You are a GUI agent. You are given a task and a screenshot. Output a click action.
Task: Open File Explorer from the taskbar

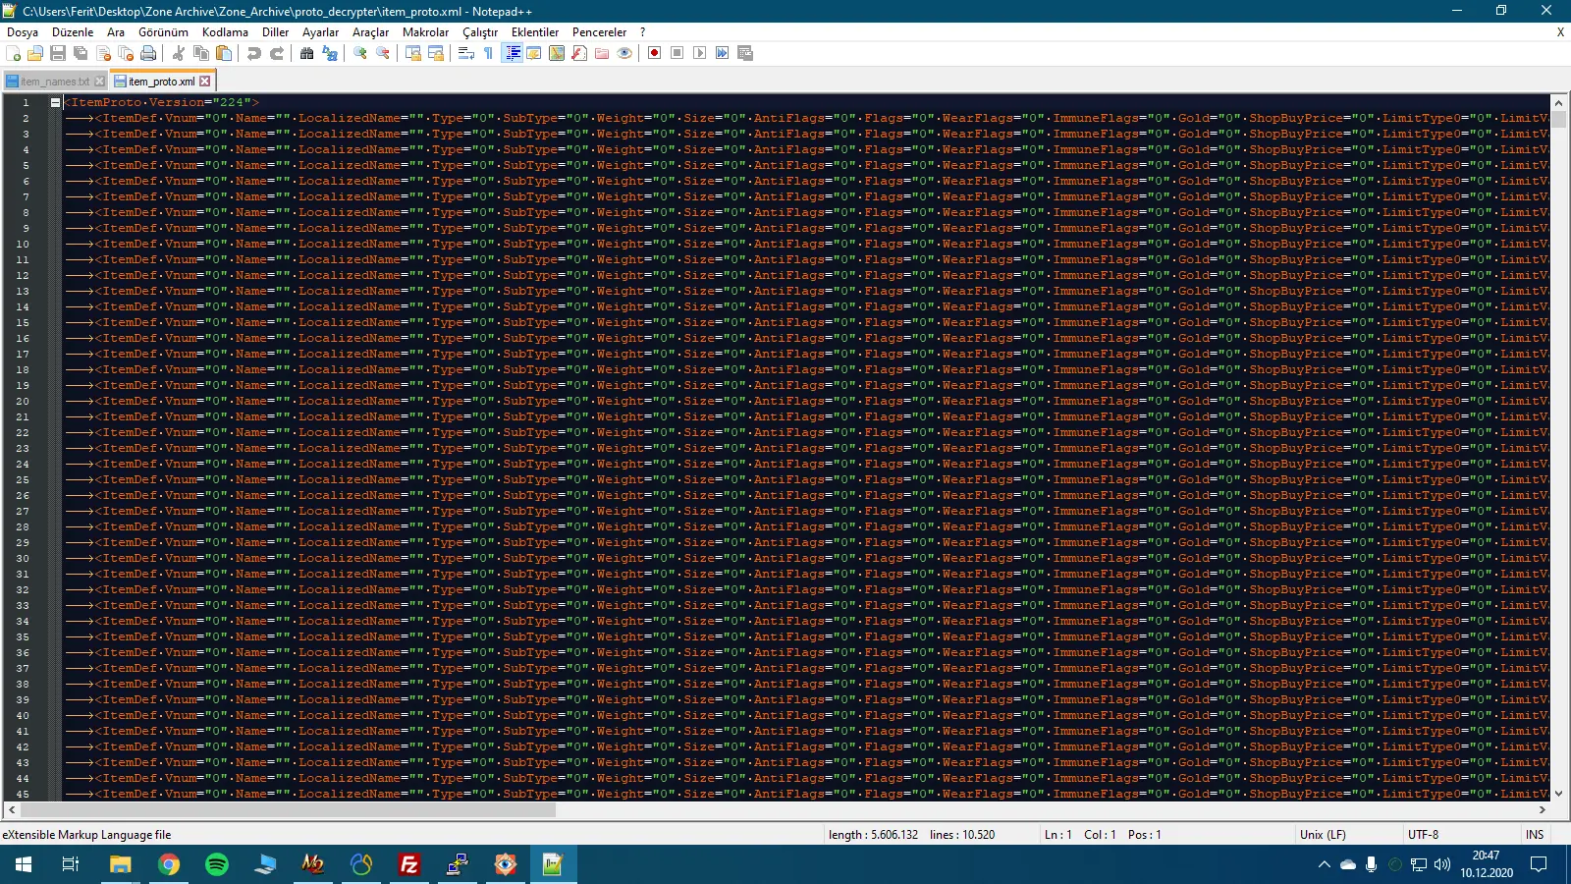121,864
